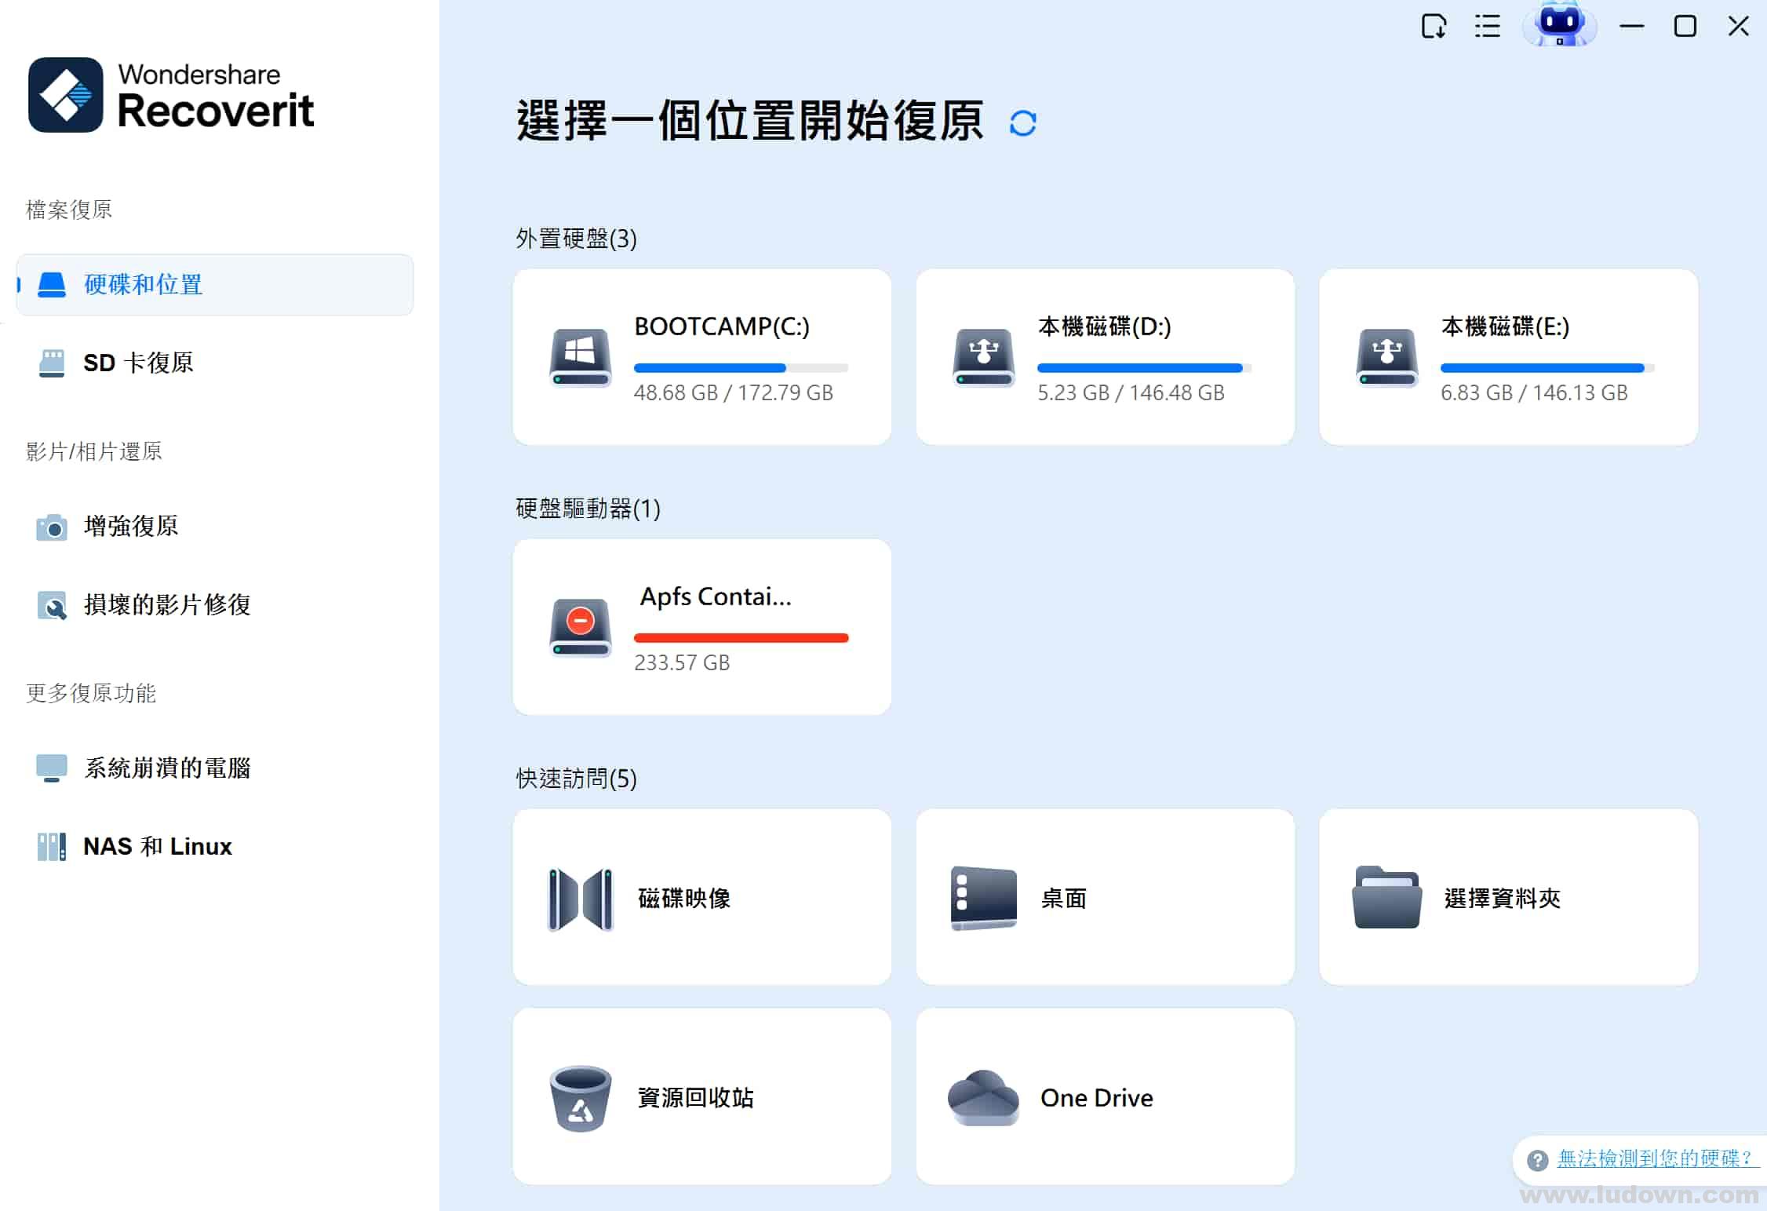Refresh the drive list with the refresh icon
This screenshot has width=1767, height=1211.
pos(1024,122)
